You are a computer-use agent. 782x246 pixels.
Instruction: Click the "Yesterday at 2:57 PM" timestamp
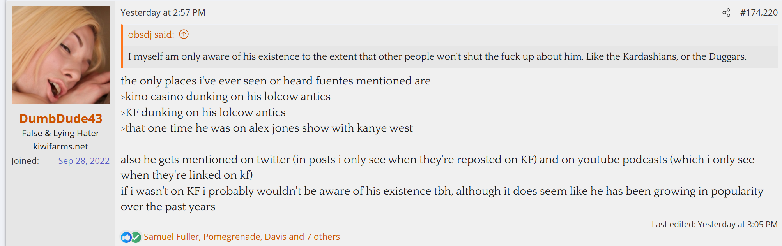pyautogui.click(x=163, y=13)
